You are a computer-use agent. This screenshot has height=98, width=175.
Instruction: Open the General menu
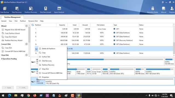point(4,21)
